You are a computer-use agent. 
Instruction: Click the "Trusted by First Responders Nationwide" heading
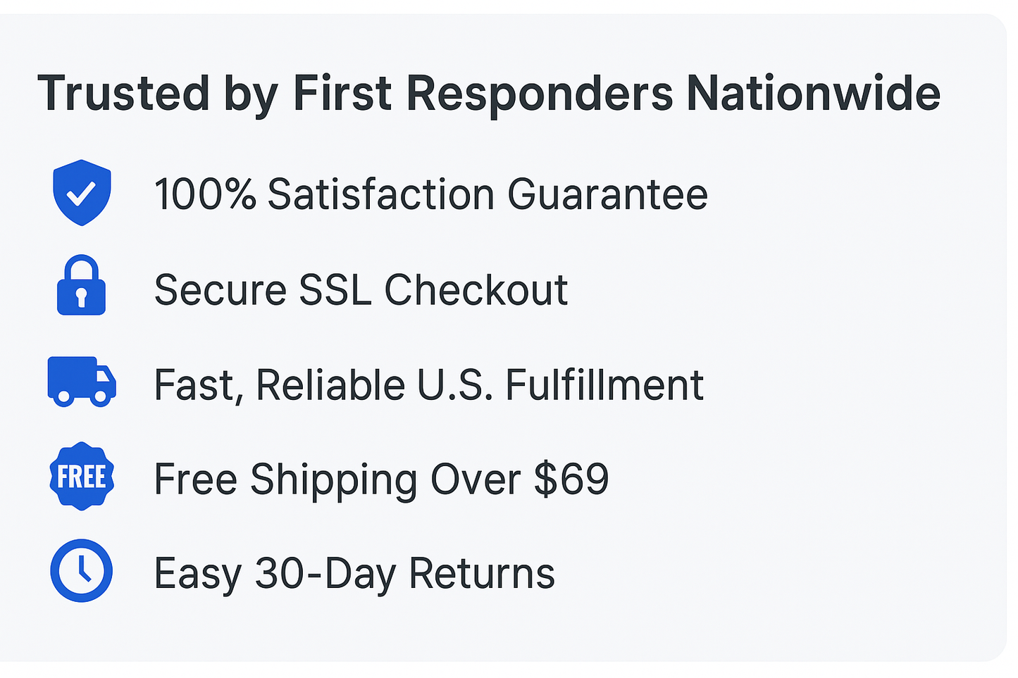[489, 94]
